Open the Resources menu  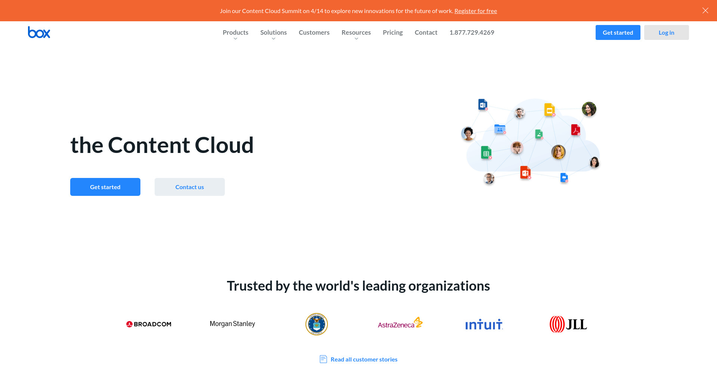click(356, 32)
